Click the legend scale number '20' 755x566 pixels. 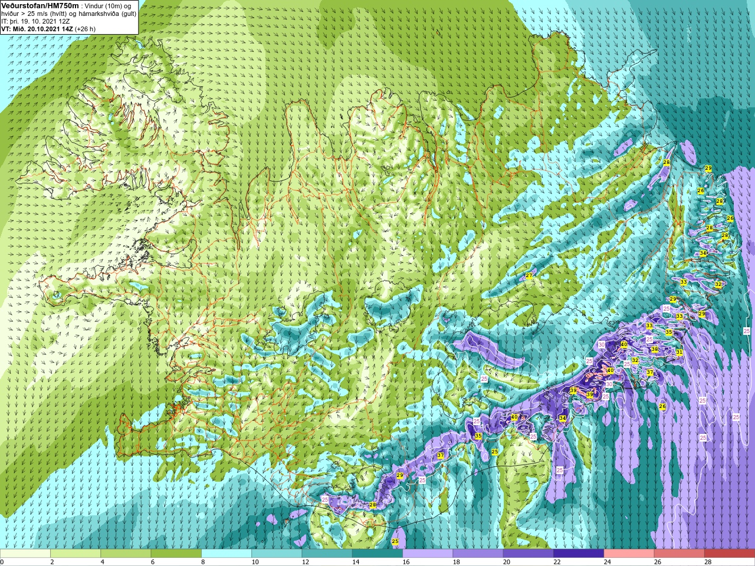coord(506,562)
